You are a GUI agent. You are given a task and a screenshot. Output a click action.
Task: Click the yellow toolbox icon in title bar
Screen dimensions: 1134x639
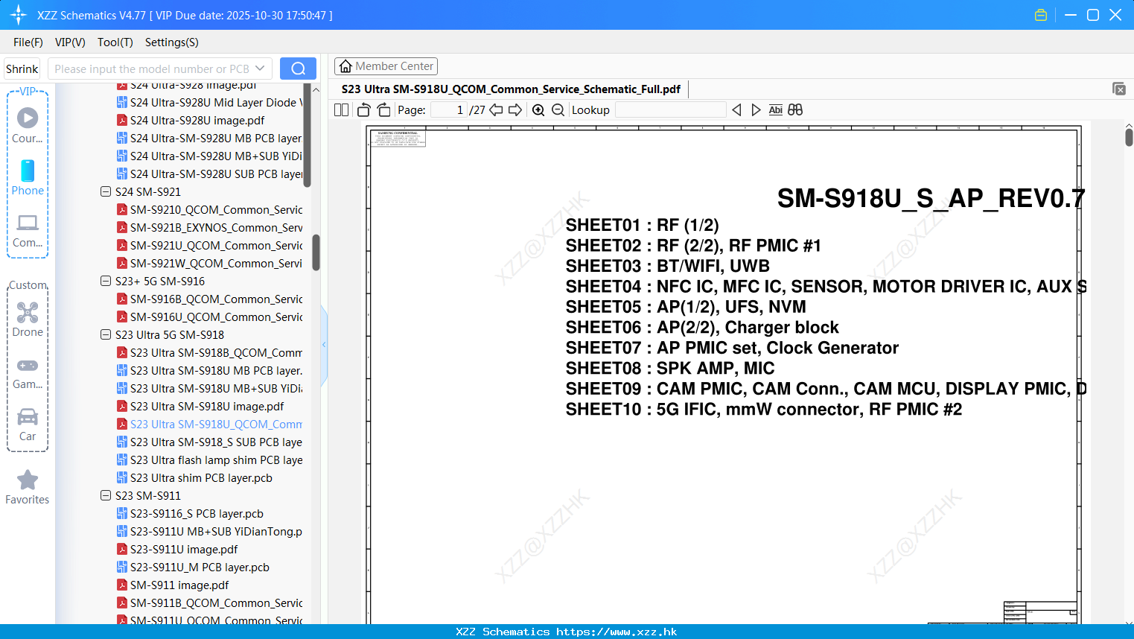coord(1041,15)
